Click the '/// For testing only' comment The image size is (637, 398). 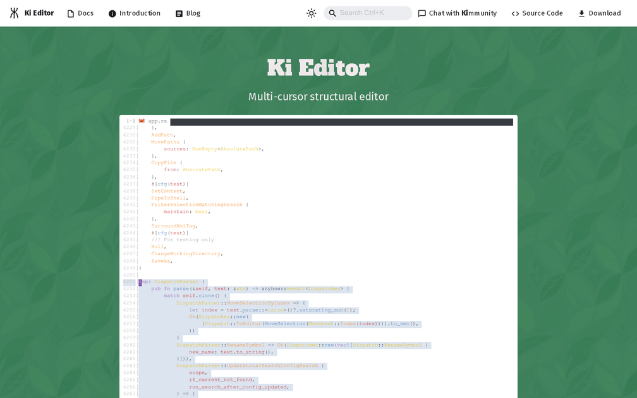coord(183,239)
